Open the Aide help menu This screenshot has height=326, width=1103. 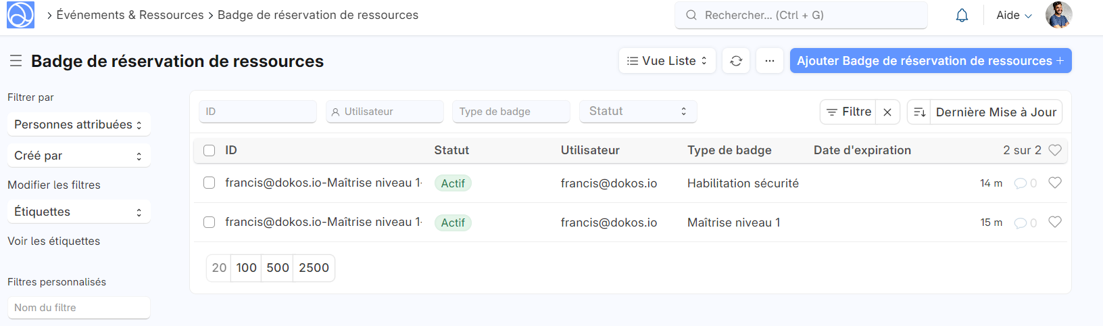pos(1014,15)
